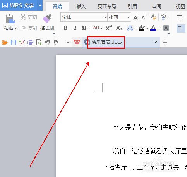This screenshot has height=177, width=187.
Task: Expand the strikethrough options dropdown arrow
Action: click(101, 28)
